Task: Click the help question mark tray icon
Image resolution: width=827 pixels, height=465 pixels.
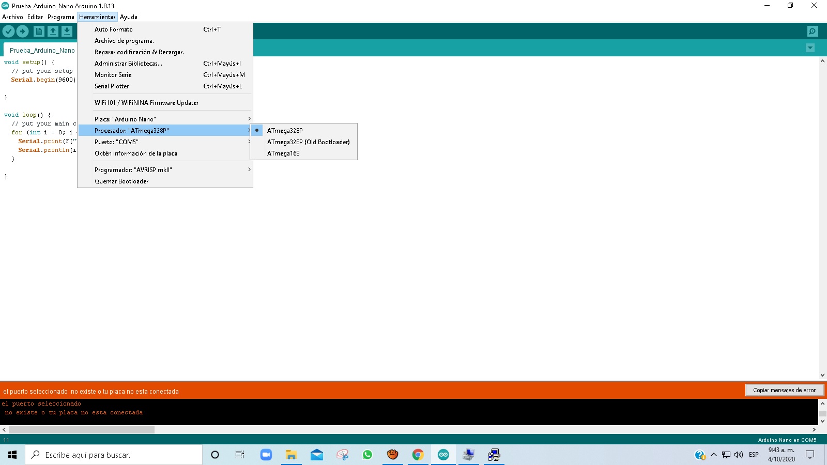Action: 700,455
